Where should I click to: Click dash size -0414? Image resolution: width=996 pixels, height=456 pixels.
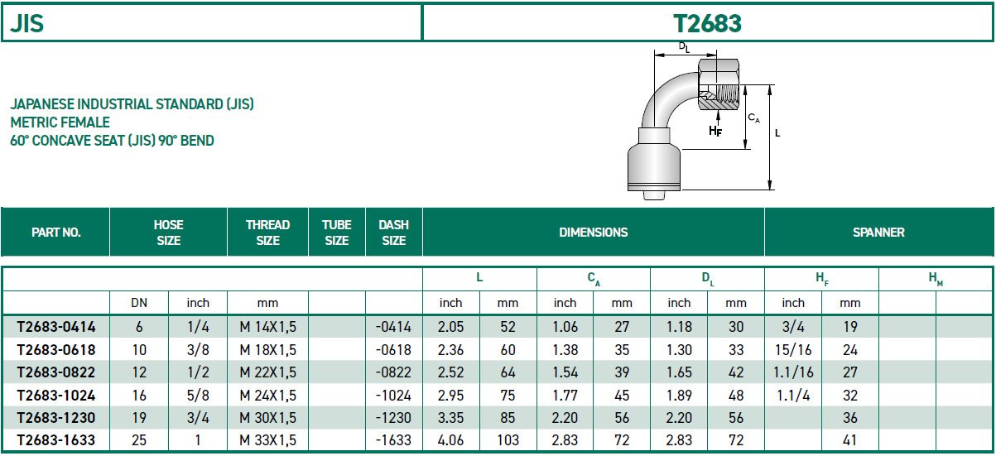(393, 327)
